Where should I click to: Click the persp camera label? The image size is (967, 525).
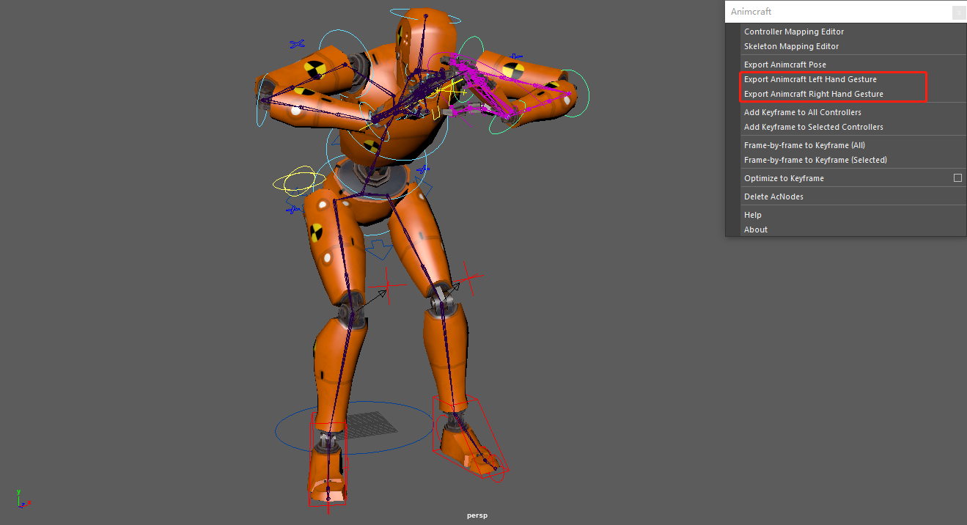tap(477, 515)
